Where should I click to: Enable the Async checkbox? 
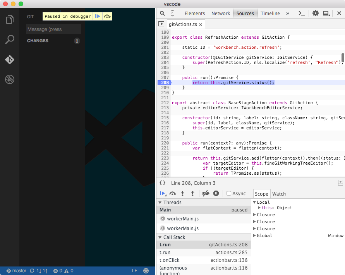click(x=229, y=193)
